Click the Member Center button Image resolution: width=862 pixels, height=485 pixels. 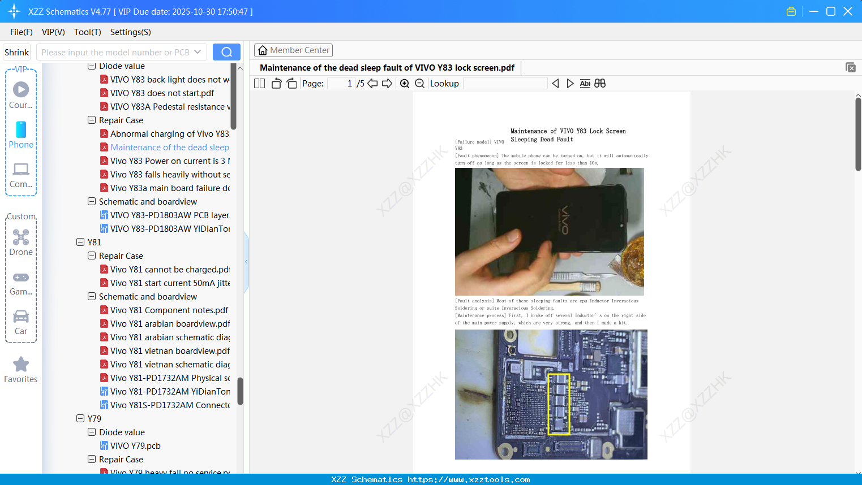[293, 50]
